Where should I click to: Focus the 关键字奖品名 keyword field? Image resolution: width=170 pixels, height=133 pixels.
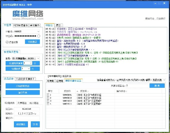[x=137, y=86]
